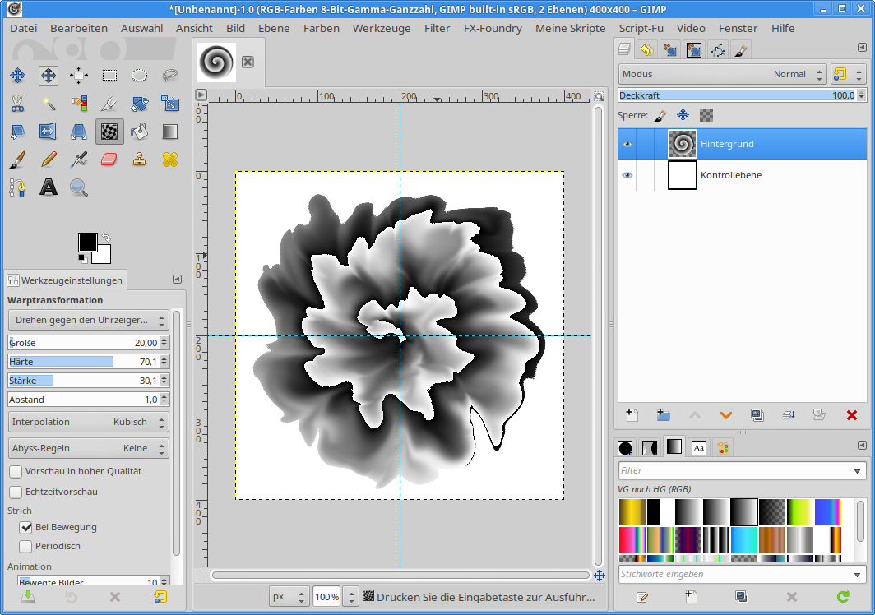875x615 pixels.
Task: Open the Werkzeuge menu
Action: [x=381, y=28]
